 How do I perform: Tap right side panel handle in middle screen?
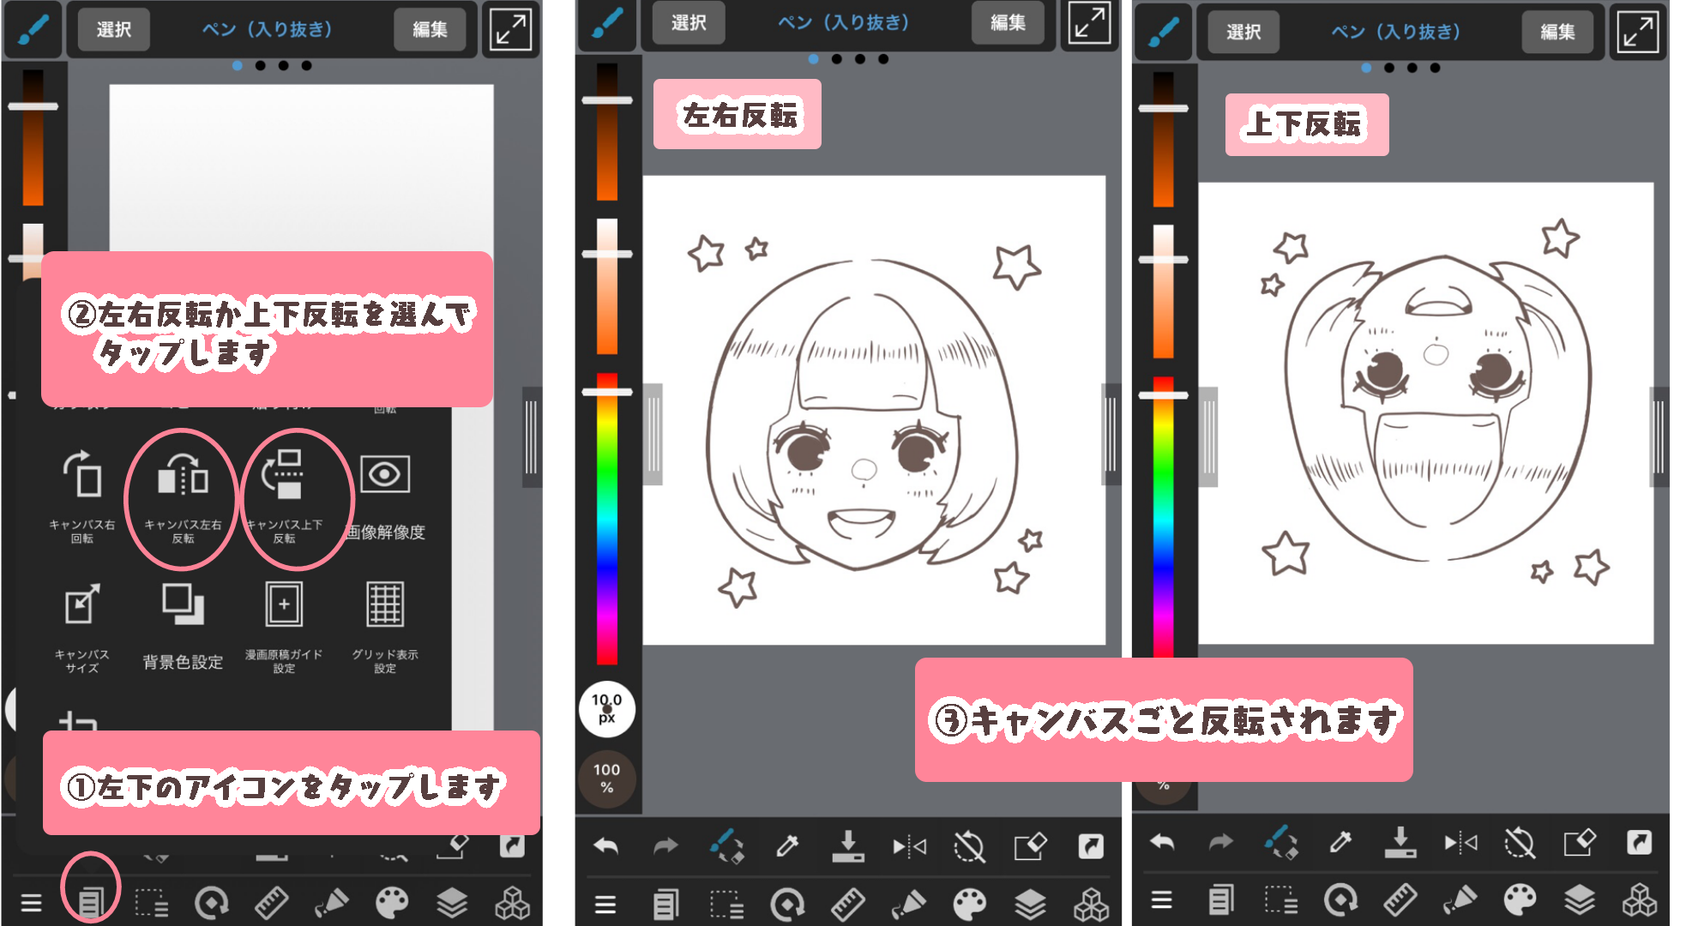pos(1111,434)
